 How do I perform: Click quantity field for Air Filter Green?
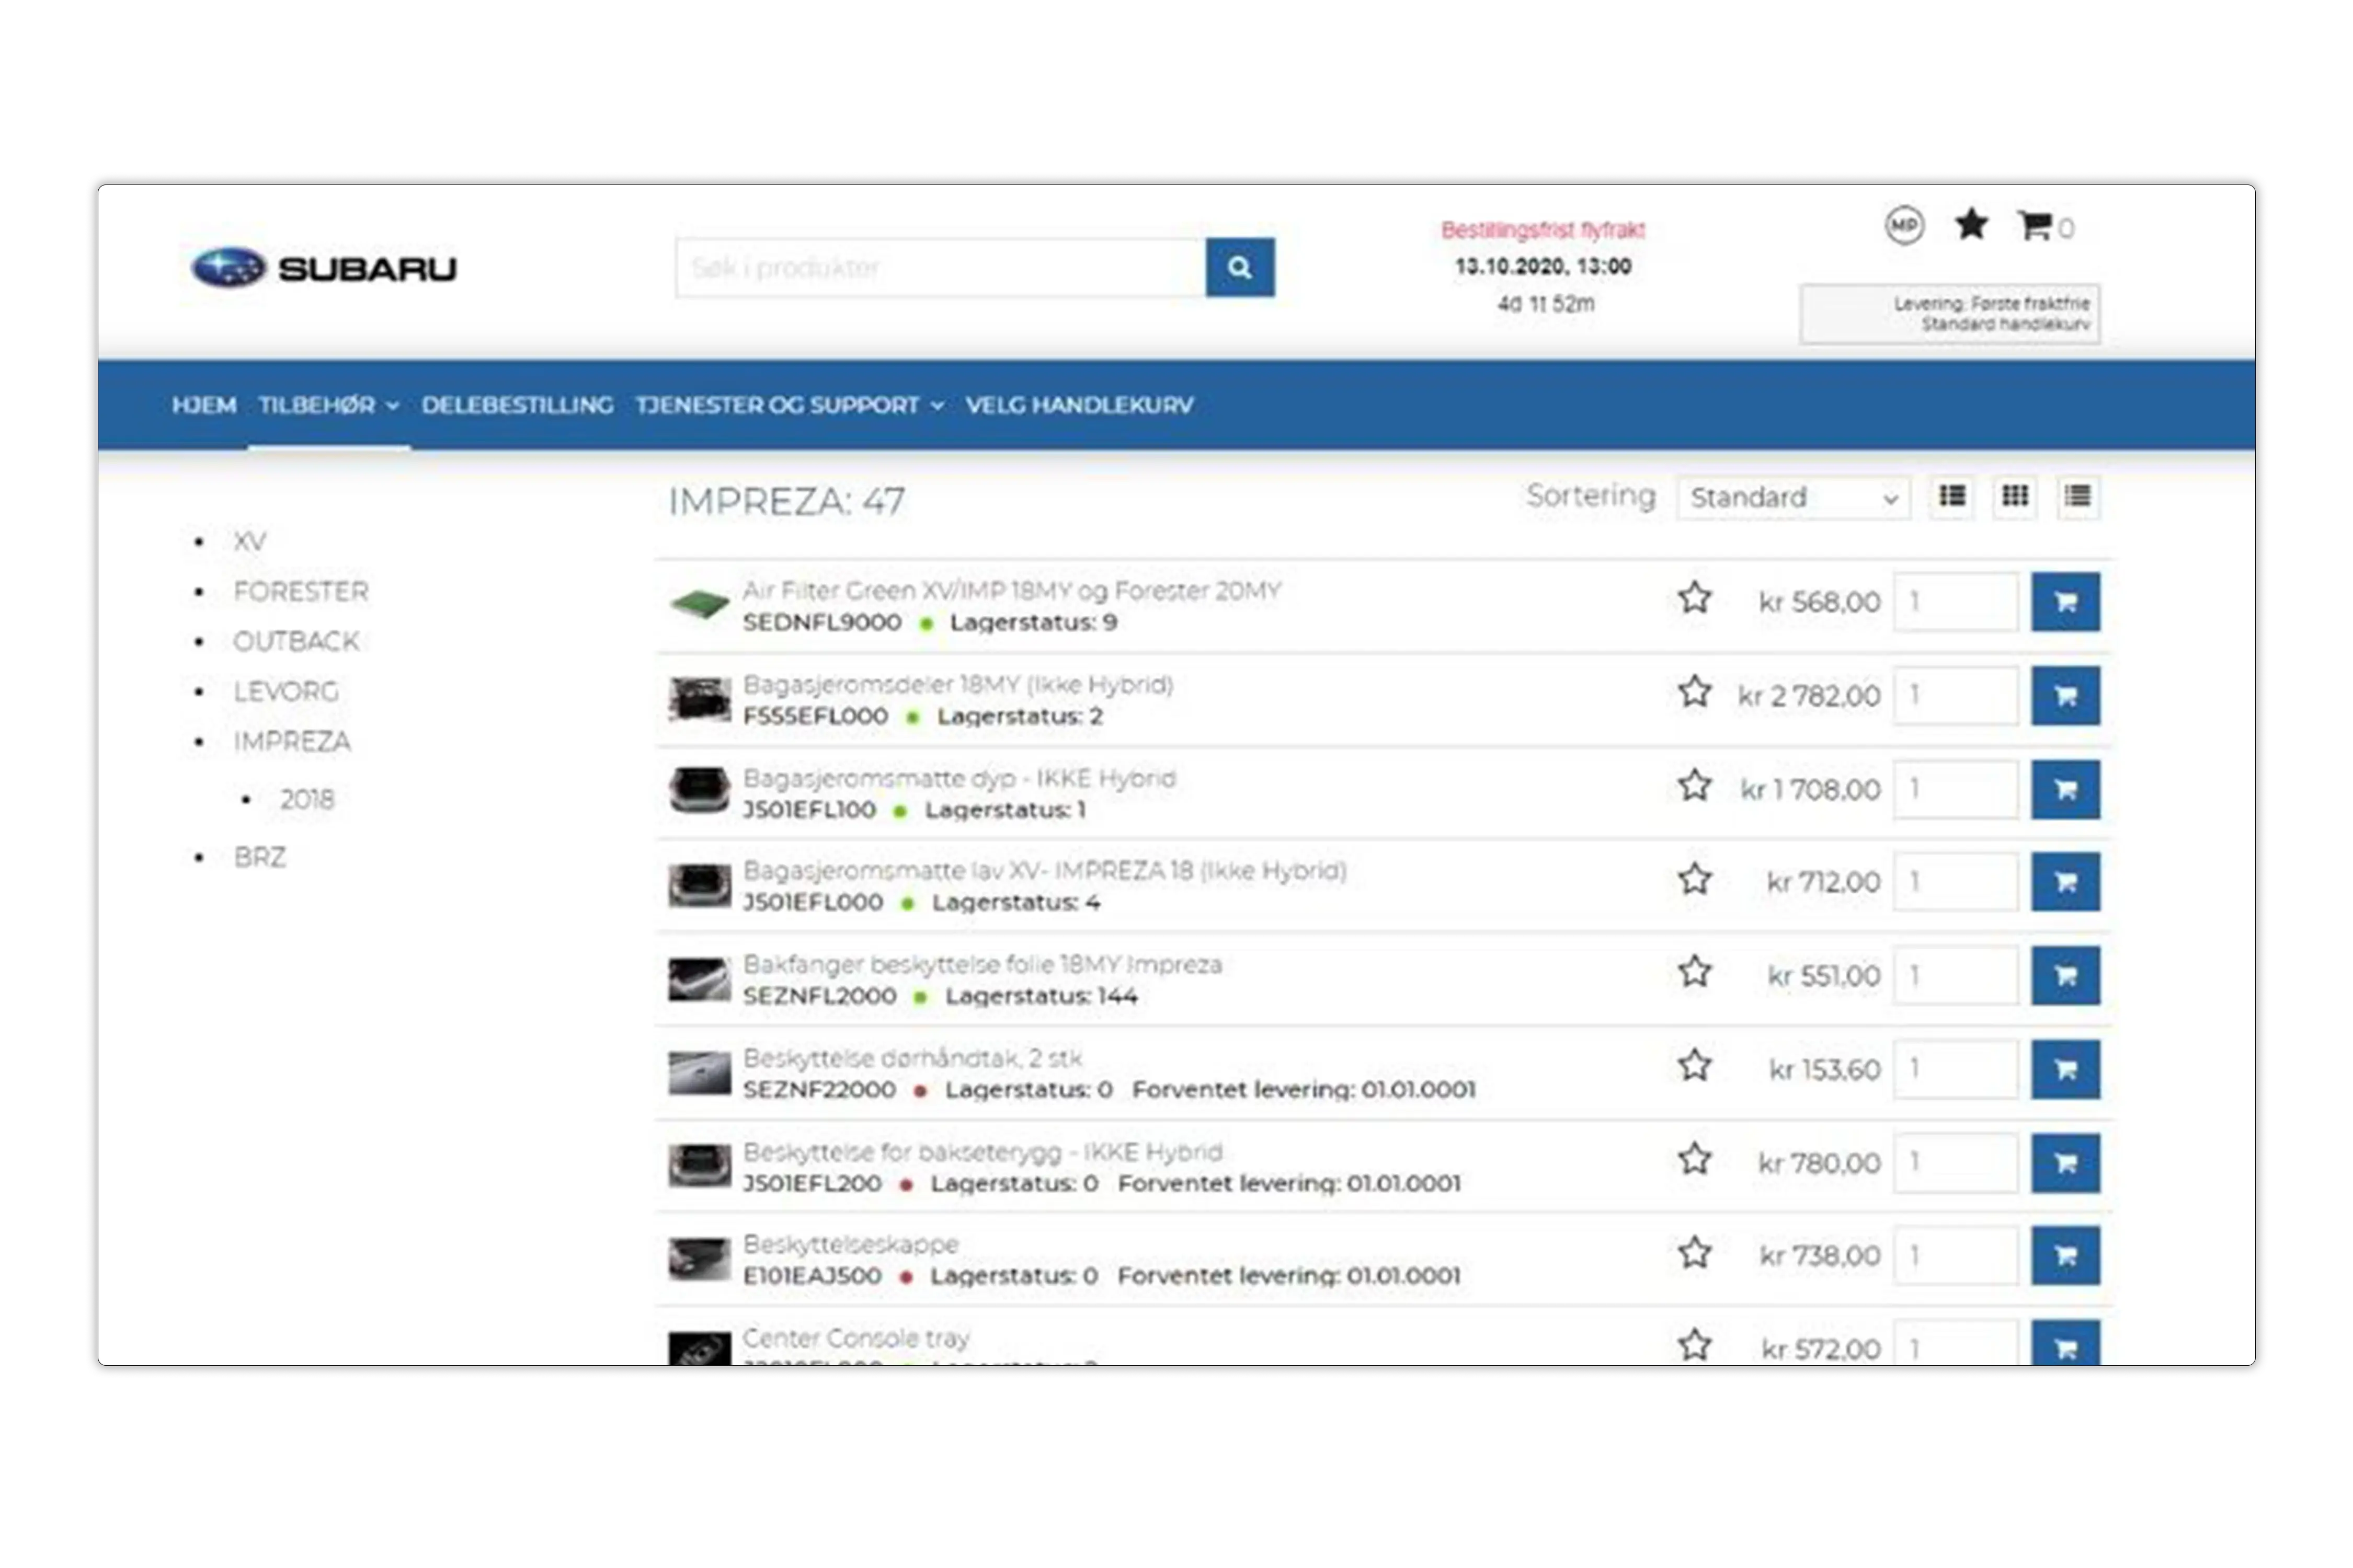(x=1955, y=602)
